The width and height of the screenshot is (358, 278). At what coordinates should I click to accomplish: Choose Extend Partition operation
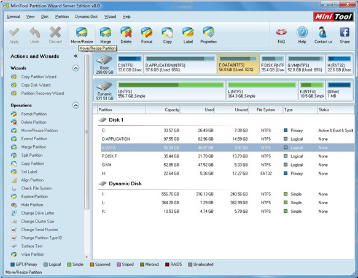coord(34,138)
